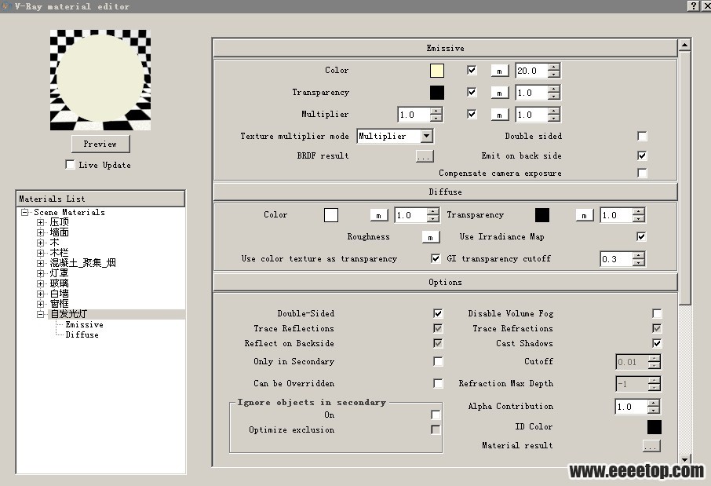Screen dimensions: 711x486
Task: Enable Ignore objects in secondary On
Action: coord(436,415)
